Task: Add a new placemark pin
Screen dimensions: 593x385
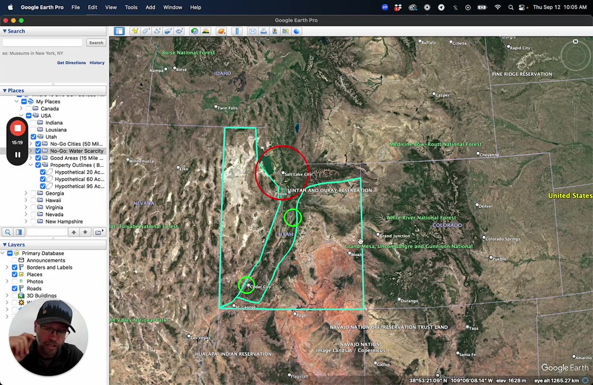Action: point(135,31)
